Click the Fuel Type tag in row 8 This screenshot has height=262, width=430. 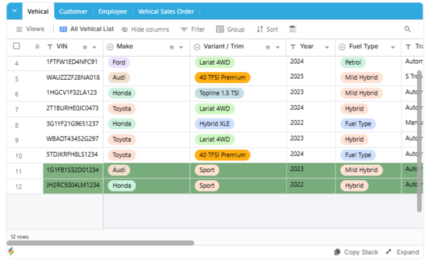[x=358, y=124]
